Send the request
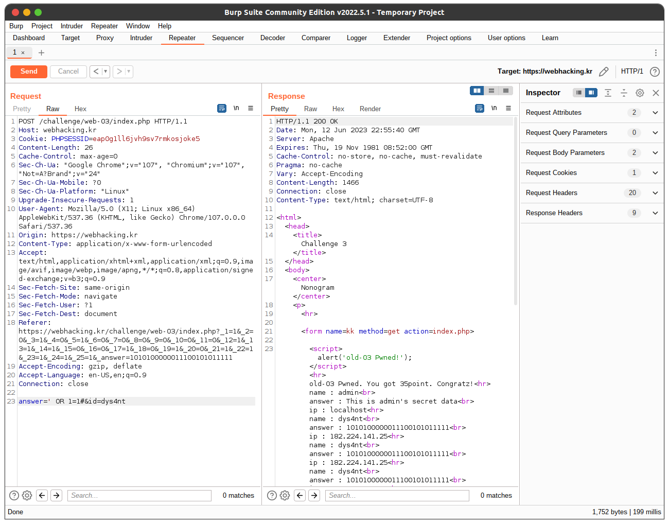Screen dimensions: 669x524 click(29, 72)
